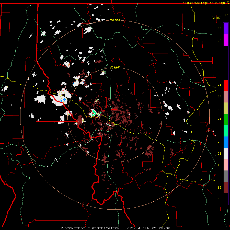Click the 22:02 timestamp

pos(165,228)
